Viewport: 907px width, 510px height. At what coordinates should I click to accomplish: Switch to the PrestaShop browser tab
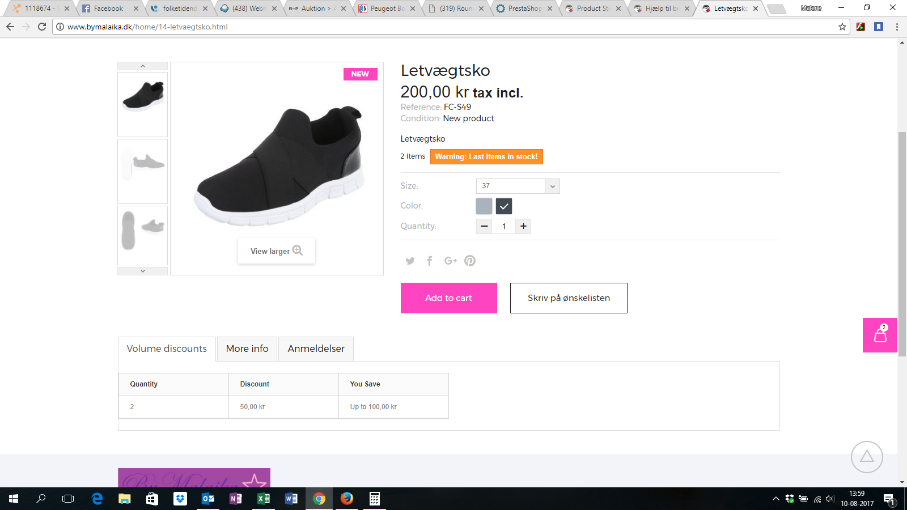524,8
